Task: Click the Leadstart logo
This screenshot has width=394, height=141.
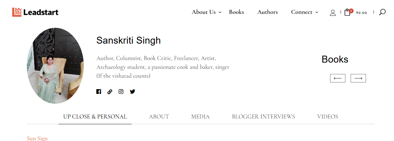Action: point(35,12)
